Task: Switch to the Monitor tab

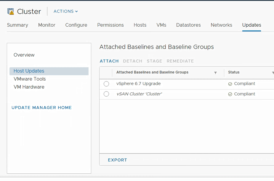Action: (47, 25)
